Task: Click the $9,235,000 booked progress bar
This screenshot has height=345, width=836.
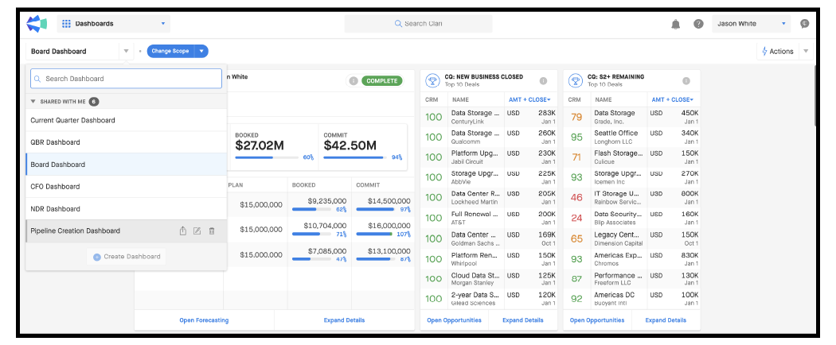Action: (311, 209)
